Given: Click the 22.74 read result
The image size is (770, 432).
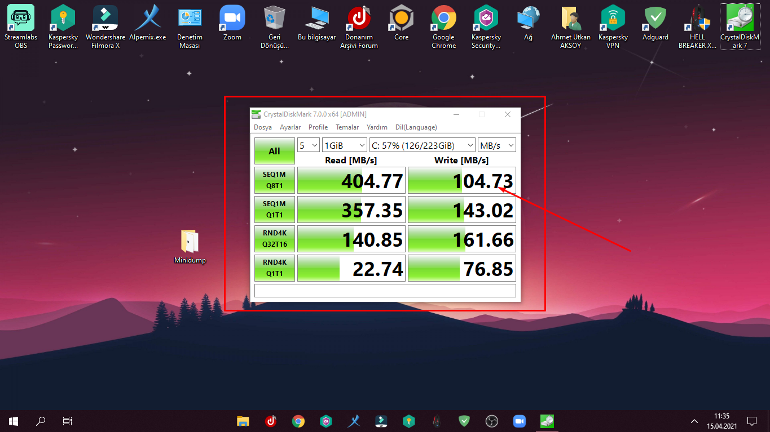Looking at the screenshot, I should point(351,268).
